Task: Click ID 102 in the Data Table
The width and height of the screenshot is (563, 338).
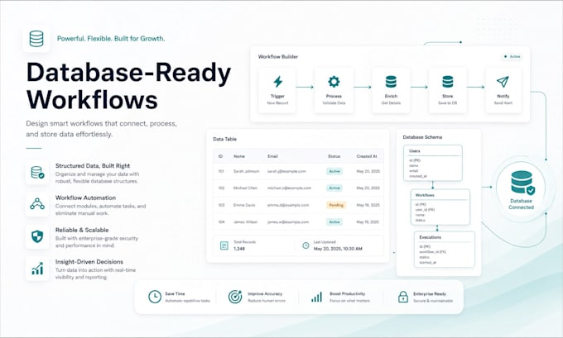Action: pyautogui.click(x=221, y=188)
